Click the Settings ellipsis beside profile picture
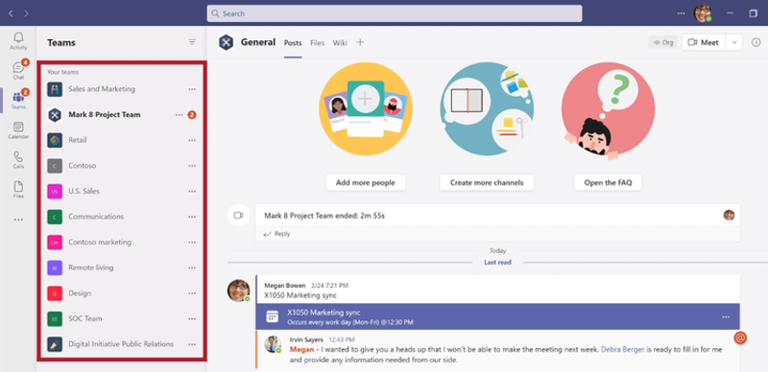 click(682, 13)
